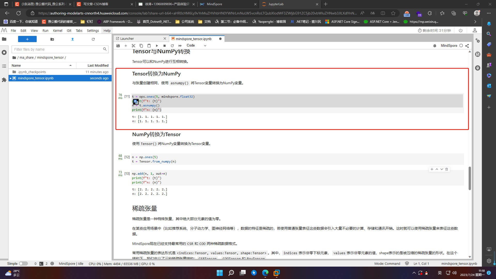Open property inspector gears in right sidebar

pos(478,41)
